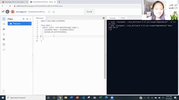Open the Version control sidebar icon
Image resolution: width=179 pixels, height=100 pixels.
tap(4, 24)
